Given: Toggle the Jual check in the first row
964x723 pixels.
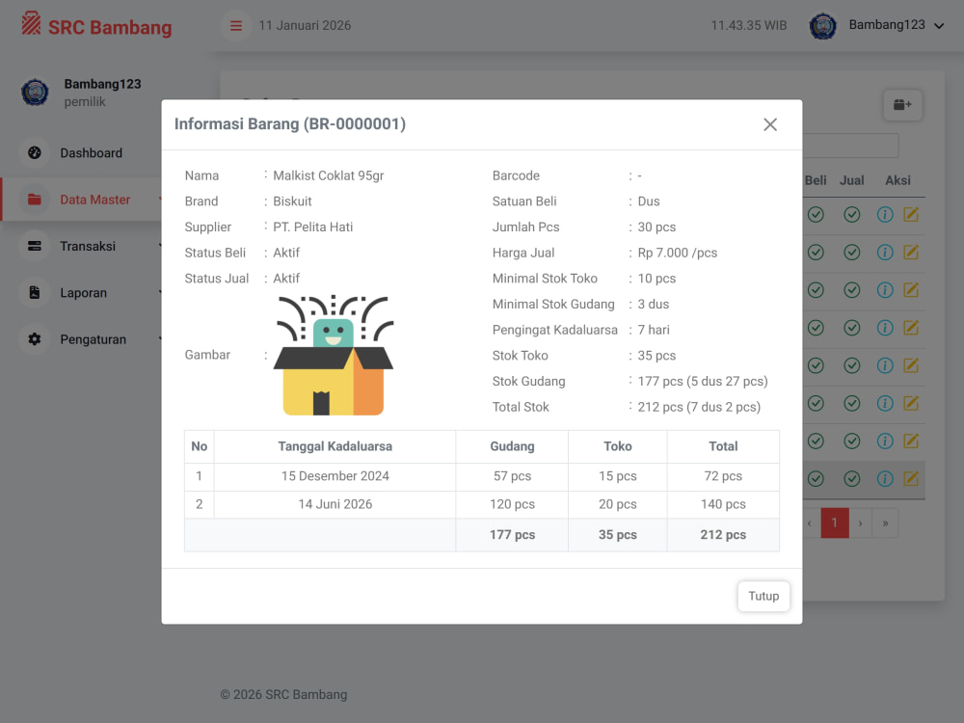Looking at the screenshot, I should point(851,215).
